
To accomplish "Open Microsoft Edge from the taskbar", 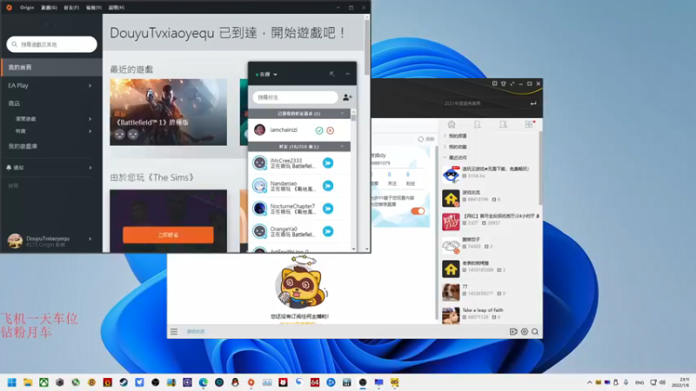I will (204, 382).
